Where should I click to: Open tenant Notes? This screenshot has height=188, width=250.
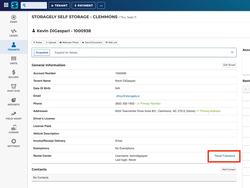click(x=38, y=42)
